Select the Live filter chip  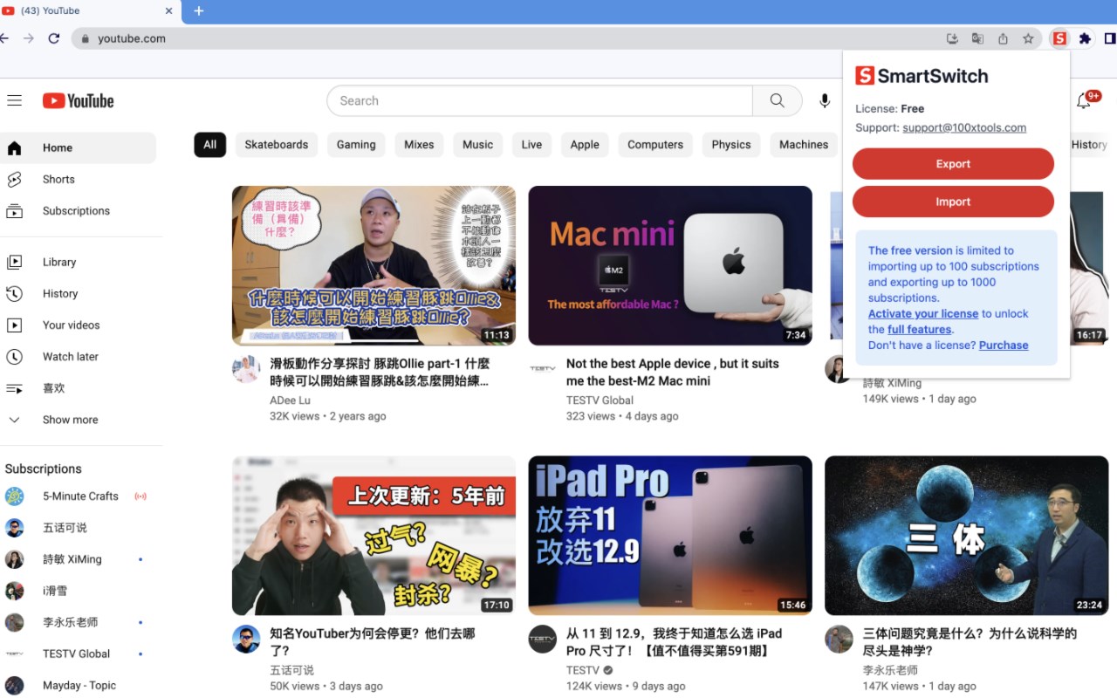pos(531,145)
